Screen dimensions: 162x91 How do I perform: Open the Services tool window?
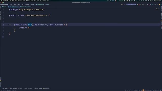(x=36, y=89)
